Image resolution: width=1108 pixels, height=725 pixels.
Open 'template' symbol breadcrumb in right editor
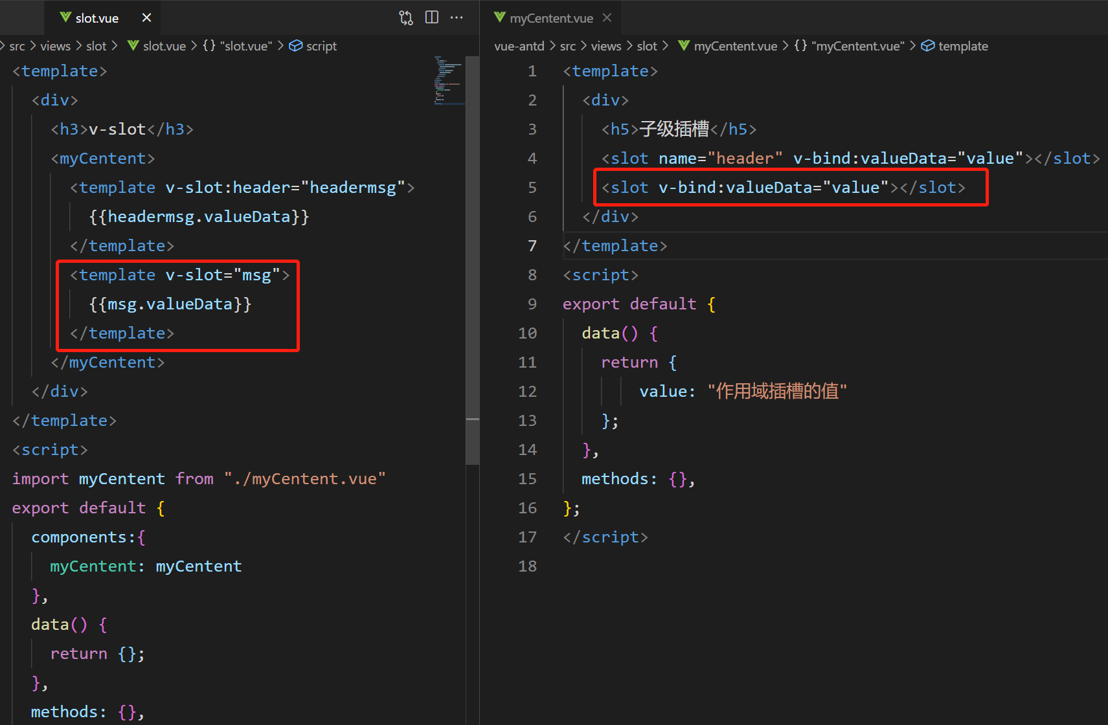tap(955, 46)
